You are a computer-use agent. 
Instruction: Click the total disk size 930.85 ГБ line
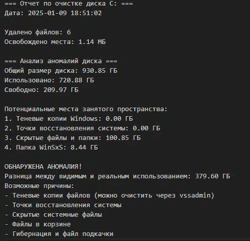point(61,71)
